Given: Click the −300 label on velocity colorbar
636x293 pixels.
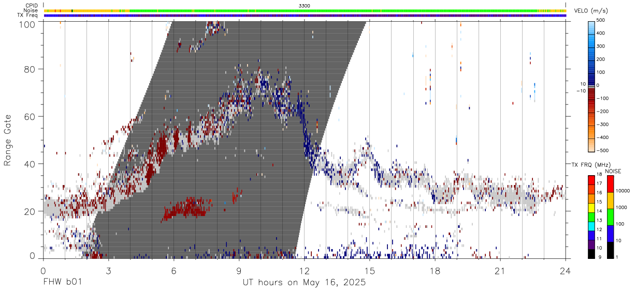Looking at the screenshot, I should click(604, 125).
